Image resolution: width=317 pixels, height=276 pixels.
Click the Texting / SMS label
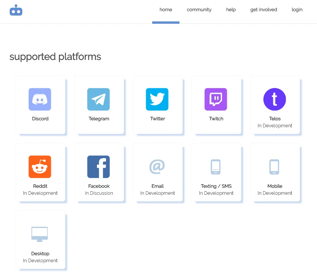(216, 186)
